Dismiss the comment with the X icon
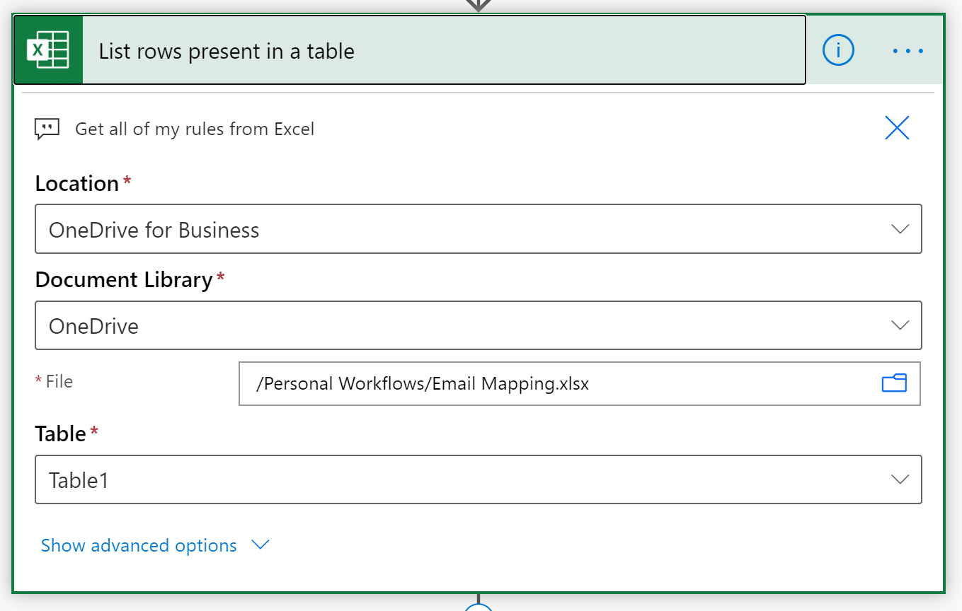962x611 pixels. click(x=897, y=128)
